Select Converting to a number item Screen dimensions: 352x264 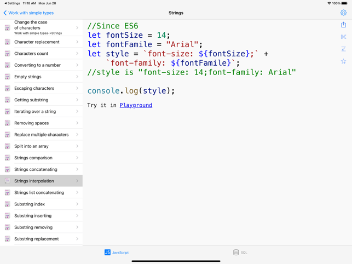pyautogui.click(x=37, y=65)
